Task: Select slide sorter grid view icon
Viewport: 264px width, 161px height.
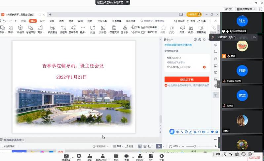Action: coord(145,146)
